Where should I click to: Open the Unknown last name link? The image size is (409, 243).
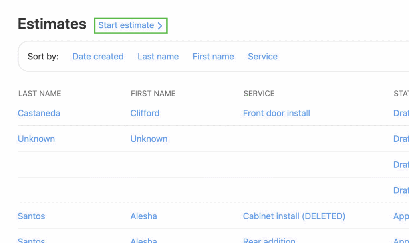(36, 139)
